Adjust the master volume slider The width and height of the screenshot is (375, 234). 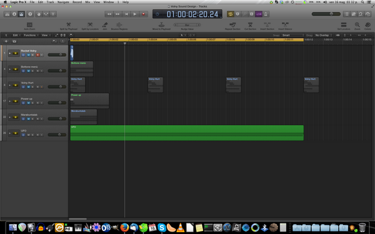326,14
